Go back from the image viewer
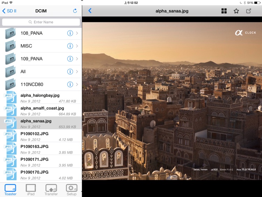 (90, 11)
